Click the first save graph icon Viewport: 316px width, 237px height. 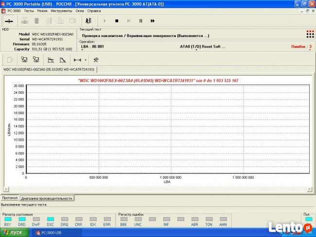click(x=23, y=60)
